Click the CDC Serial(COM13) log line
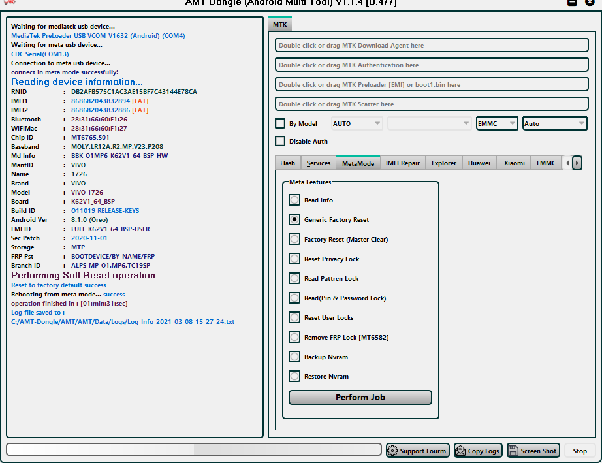 tap(40, 54)
